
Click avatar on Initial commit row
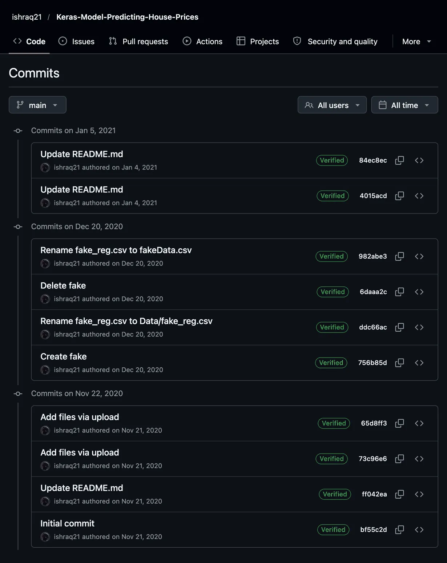[x=45, y=537]
